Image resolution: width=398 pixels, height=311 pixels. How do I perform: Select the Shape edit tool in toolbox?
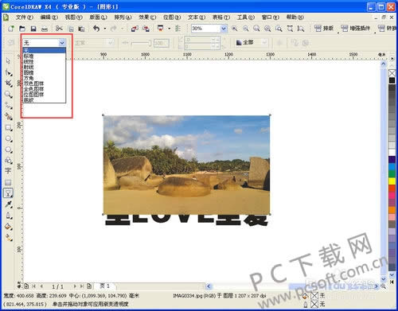8,72
